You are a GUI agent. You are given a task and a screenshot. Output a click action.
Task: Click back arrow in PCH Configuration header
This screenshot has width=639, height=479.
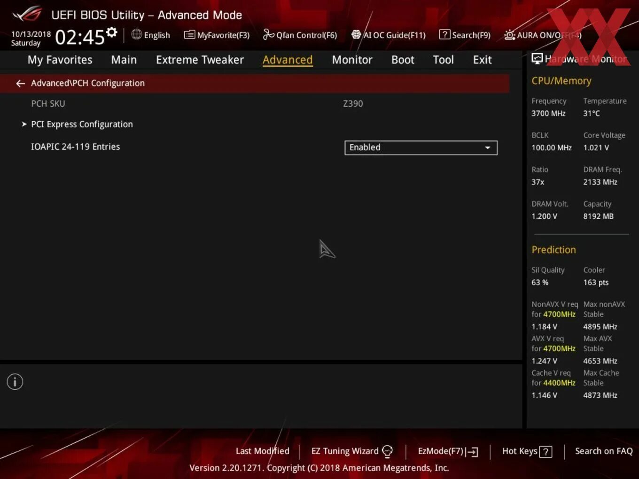point(20,83)
